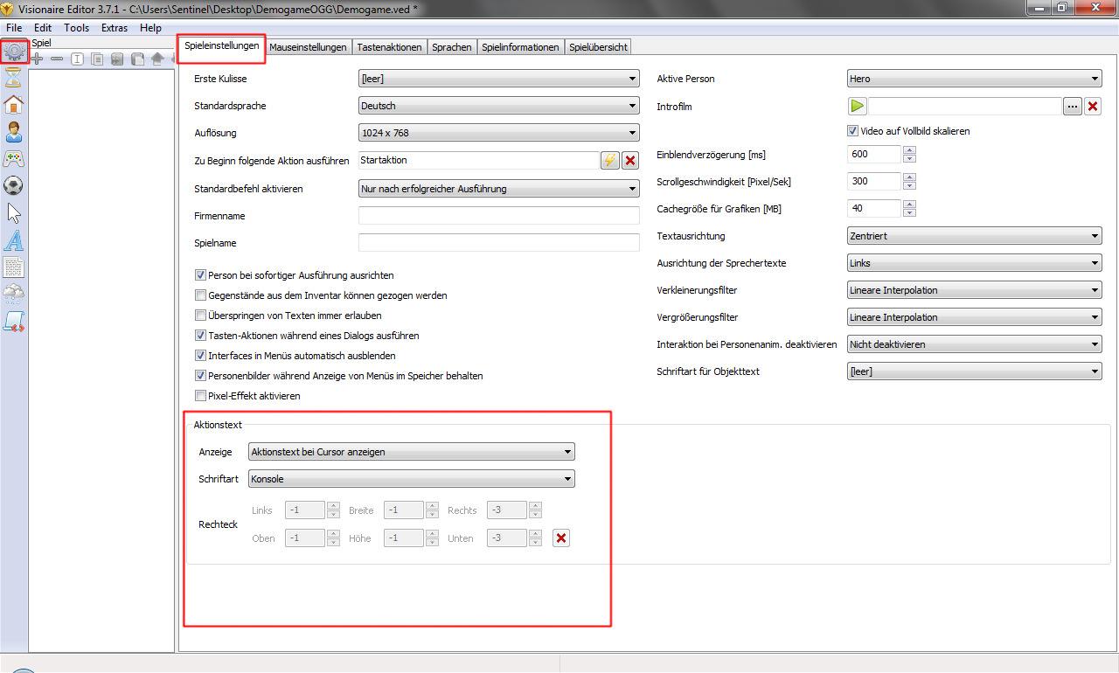
Task: Open the Auflösung dropdown
Action: pyautogui.click(x=499, y=133)
